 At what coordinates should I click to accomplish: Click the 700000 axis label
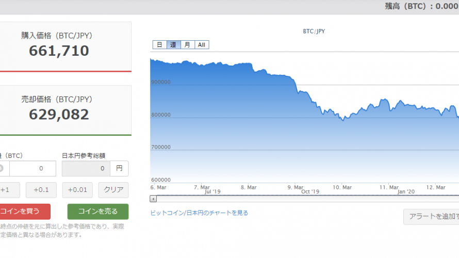click(161, 147)
